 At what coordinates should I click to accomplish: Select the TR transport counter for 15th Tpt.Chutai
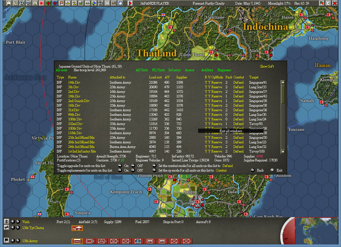coord(77,228)
